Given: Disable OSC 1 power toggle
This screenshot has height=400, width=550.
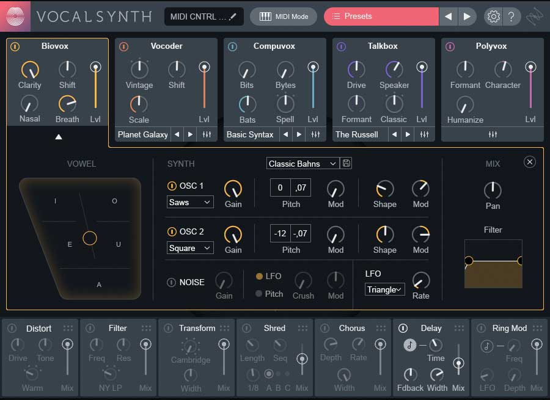Looking at the screenshot, I should pyautogui.click(x=172, y=186).
